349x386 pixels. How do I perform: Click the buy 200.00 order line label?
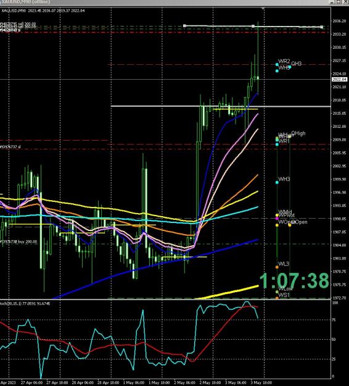[20, 241]
